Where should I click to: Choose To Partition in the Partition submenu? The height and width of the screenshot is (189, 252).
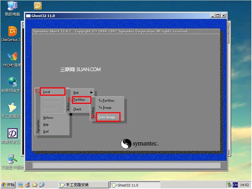click(106, 100)
